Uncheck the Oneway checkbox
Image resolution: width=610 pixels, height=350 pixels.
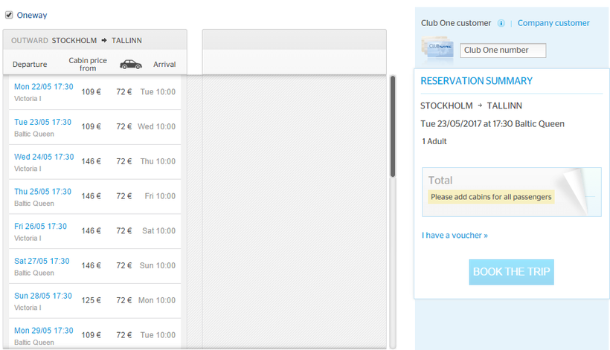[x=9, y=15]
